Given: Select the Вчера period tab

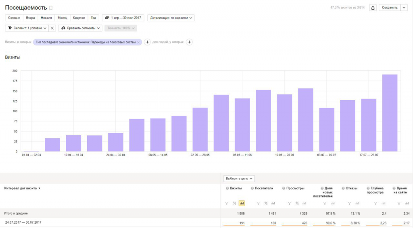Looking at the screenshot, I should (30, 18).
